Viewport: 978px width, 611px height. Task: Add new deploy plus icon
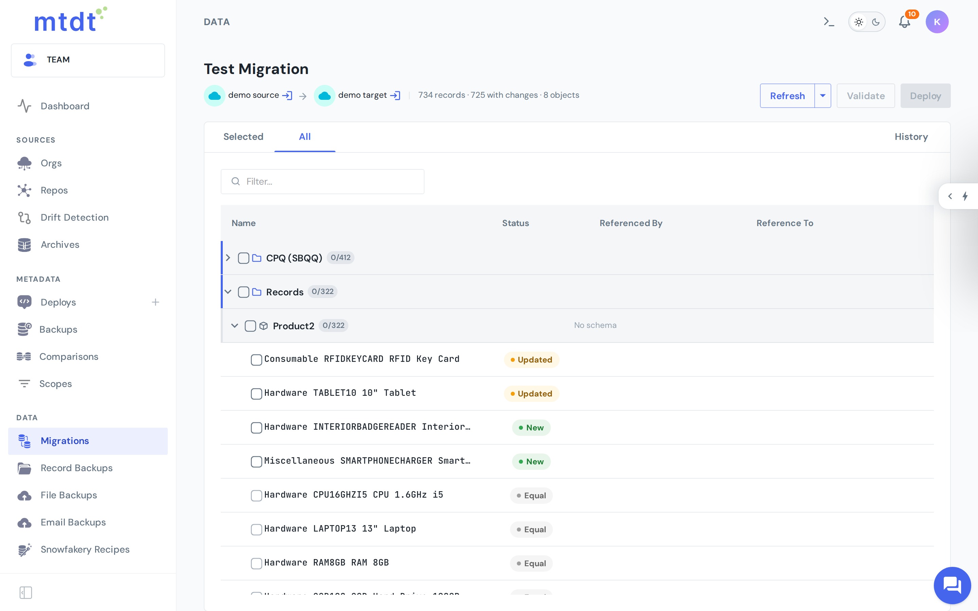pyautogui.click(x=156, y=302)
